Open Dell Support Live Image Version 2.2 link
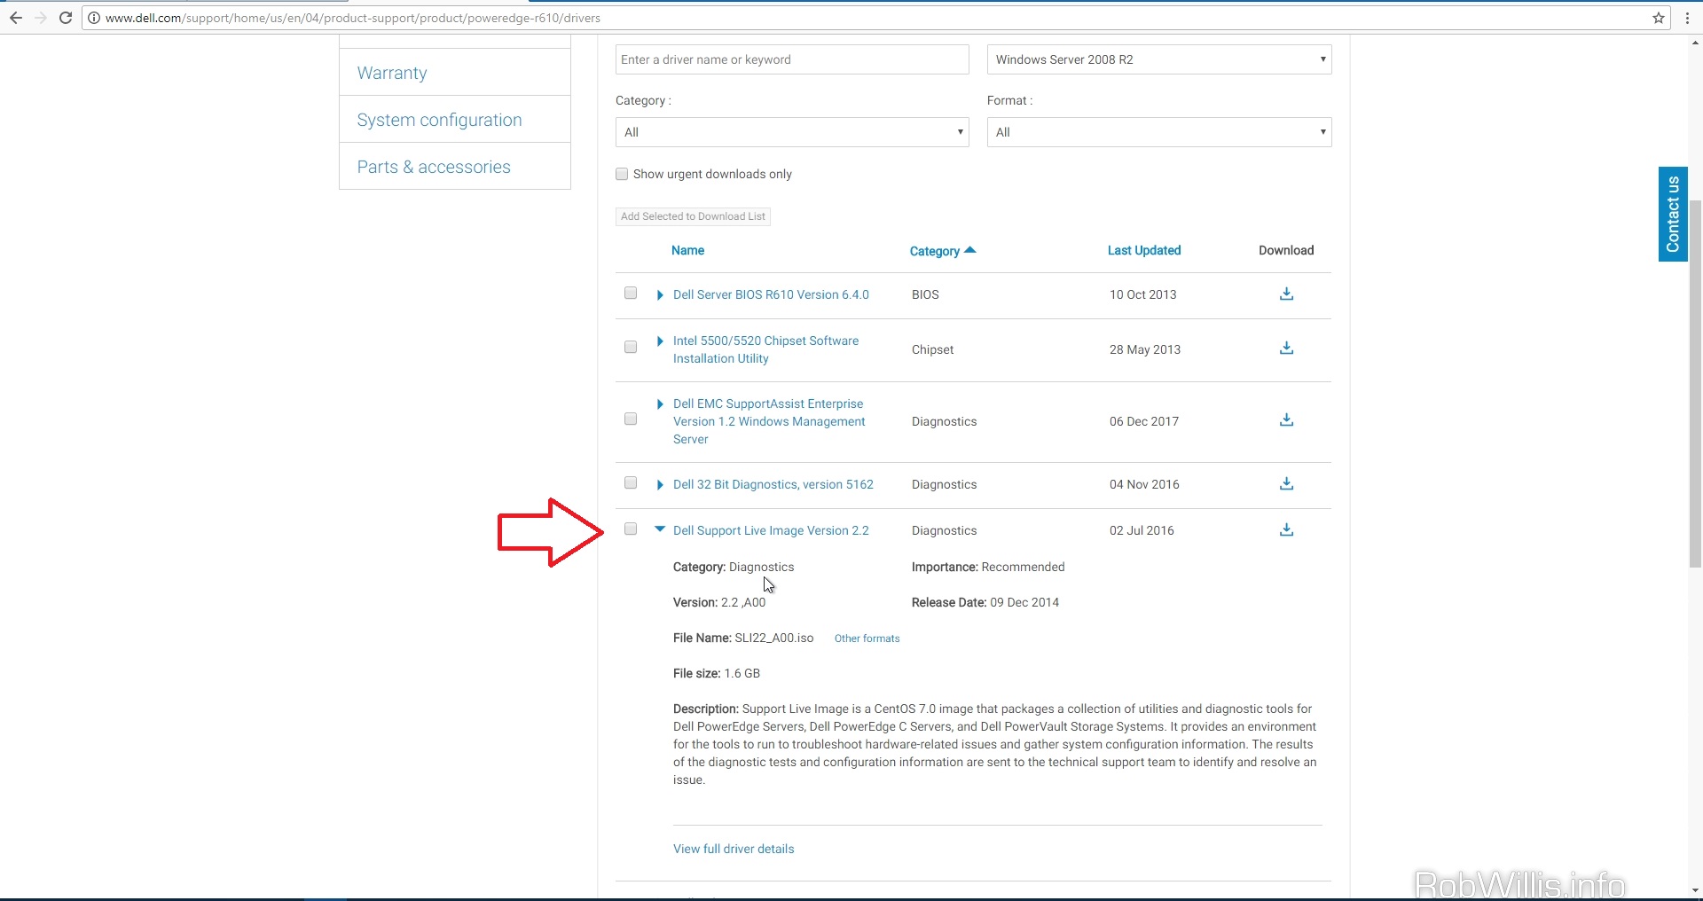This screenshot has height=901, width=1703. coord(771,530)
